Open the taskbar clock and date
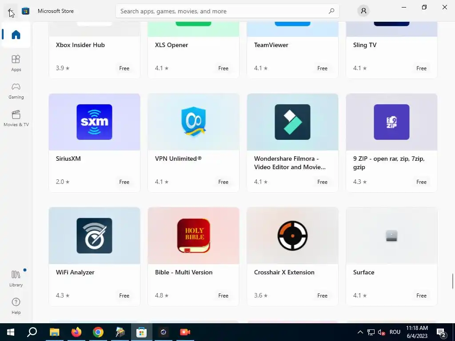The height and width of the screenshot is (341, 455). (x=417, y=332)
